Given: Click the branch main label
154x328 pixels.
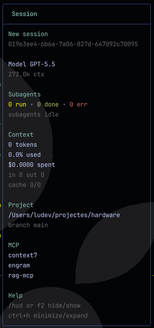Looking at the screenshot, I should pos(28,225).
